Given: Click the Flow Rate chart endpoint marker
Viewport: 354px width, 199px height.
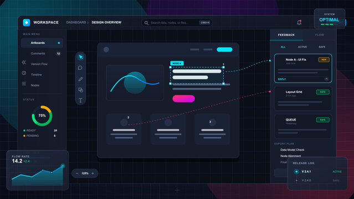Looking at the screenshot, I should (63, 166).
